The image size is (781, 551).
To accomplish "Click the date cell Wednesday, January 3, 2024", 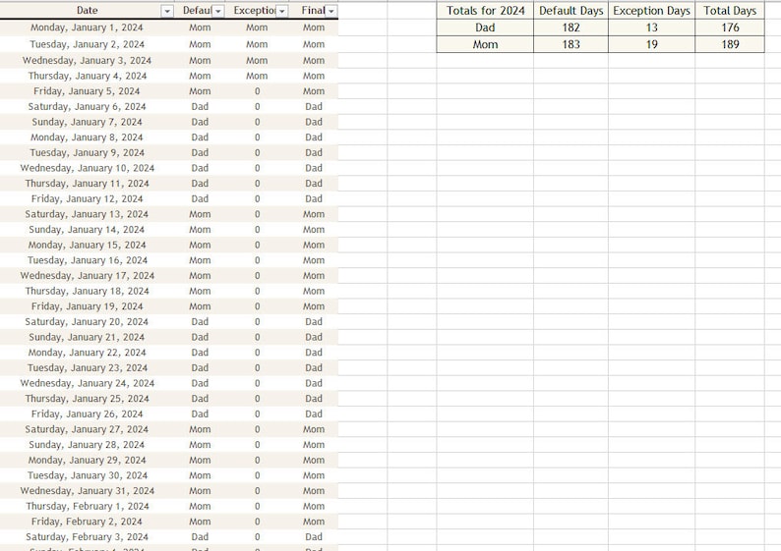I will point(88,60).
